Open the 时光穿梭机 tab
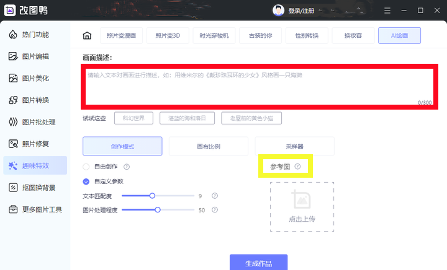Image resolution: width=447 pixels, height=270 pixels. pos(214,35)
